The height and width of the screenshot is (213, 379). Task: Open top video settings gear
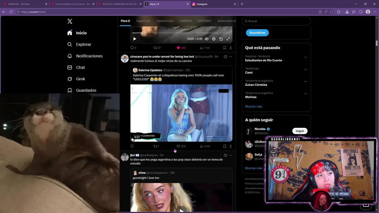pyautogui.click(x=214, y=39)
